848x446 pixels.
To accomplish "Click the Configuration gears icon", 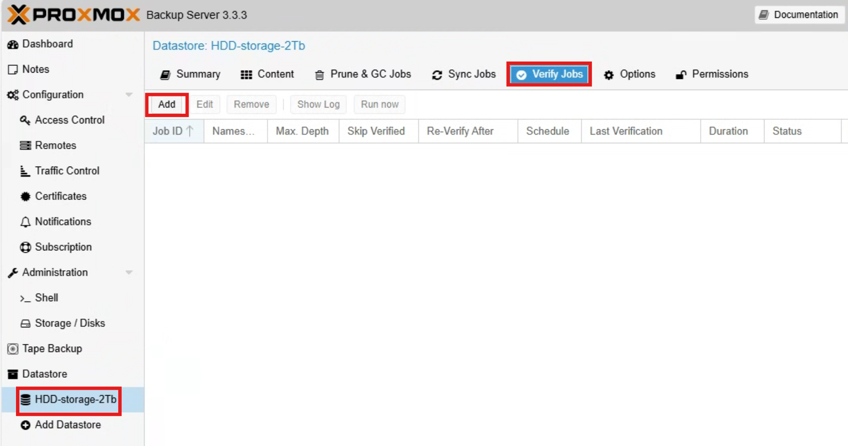I will 13,95.
